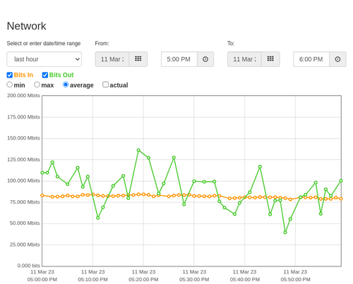The height and width of the screenshot is (284, 353).
Task: Click the 75.000 Mbits axis label
Action: pos(25,202)
